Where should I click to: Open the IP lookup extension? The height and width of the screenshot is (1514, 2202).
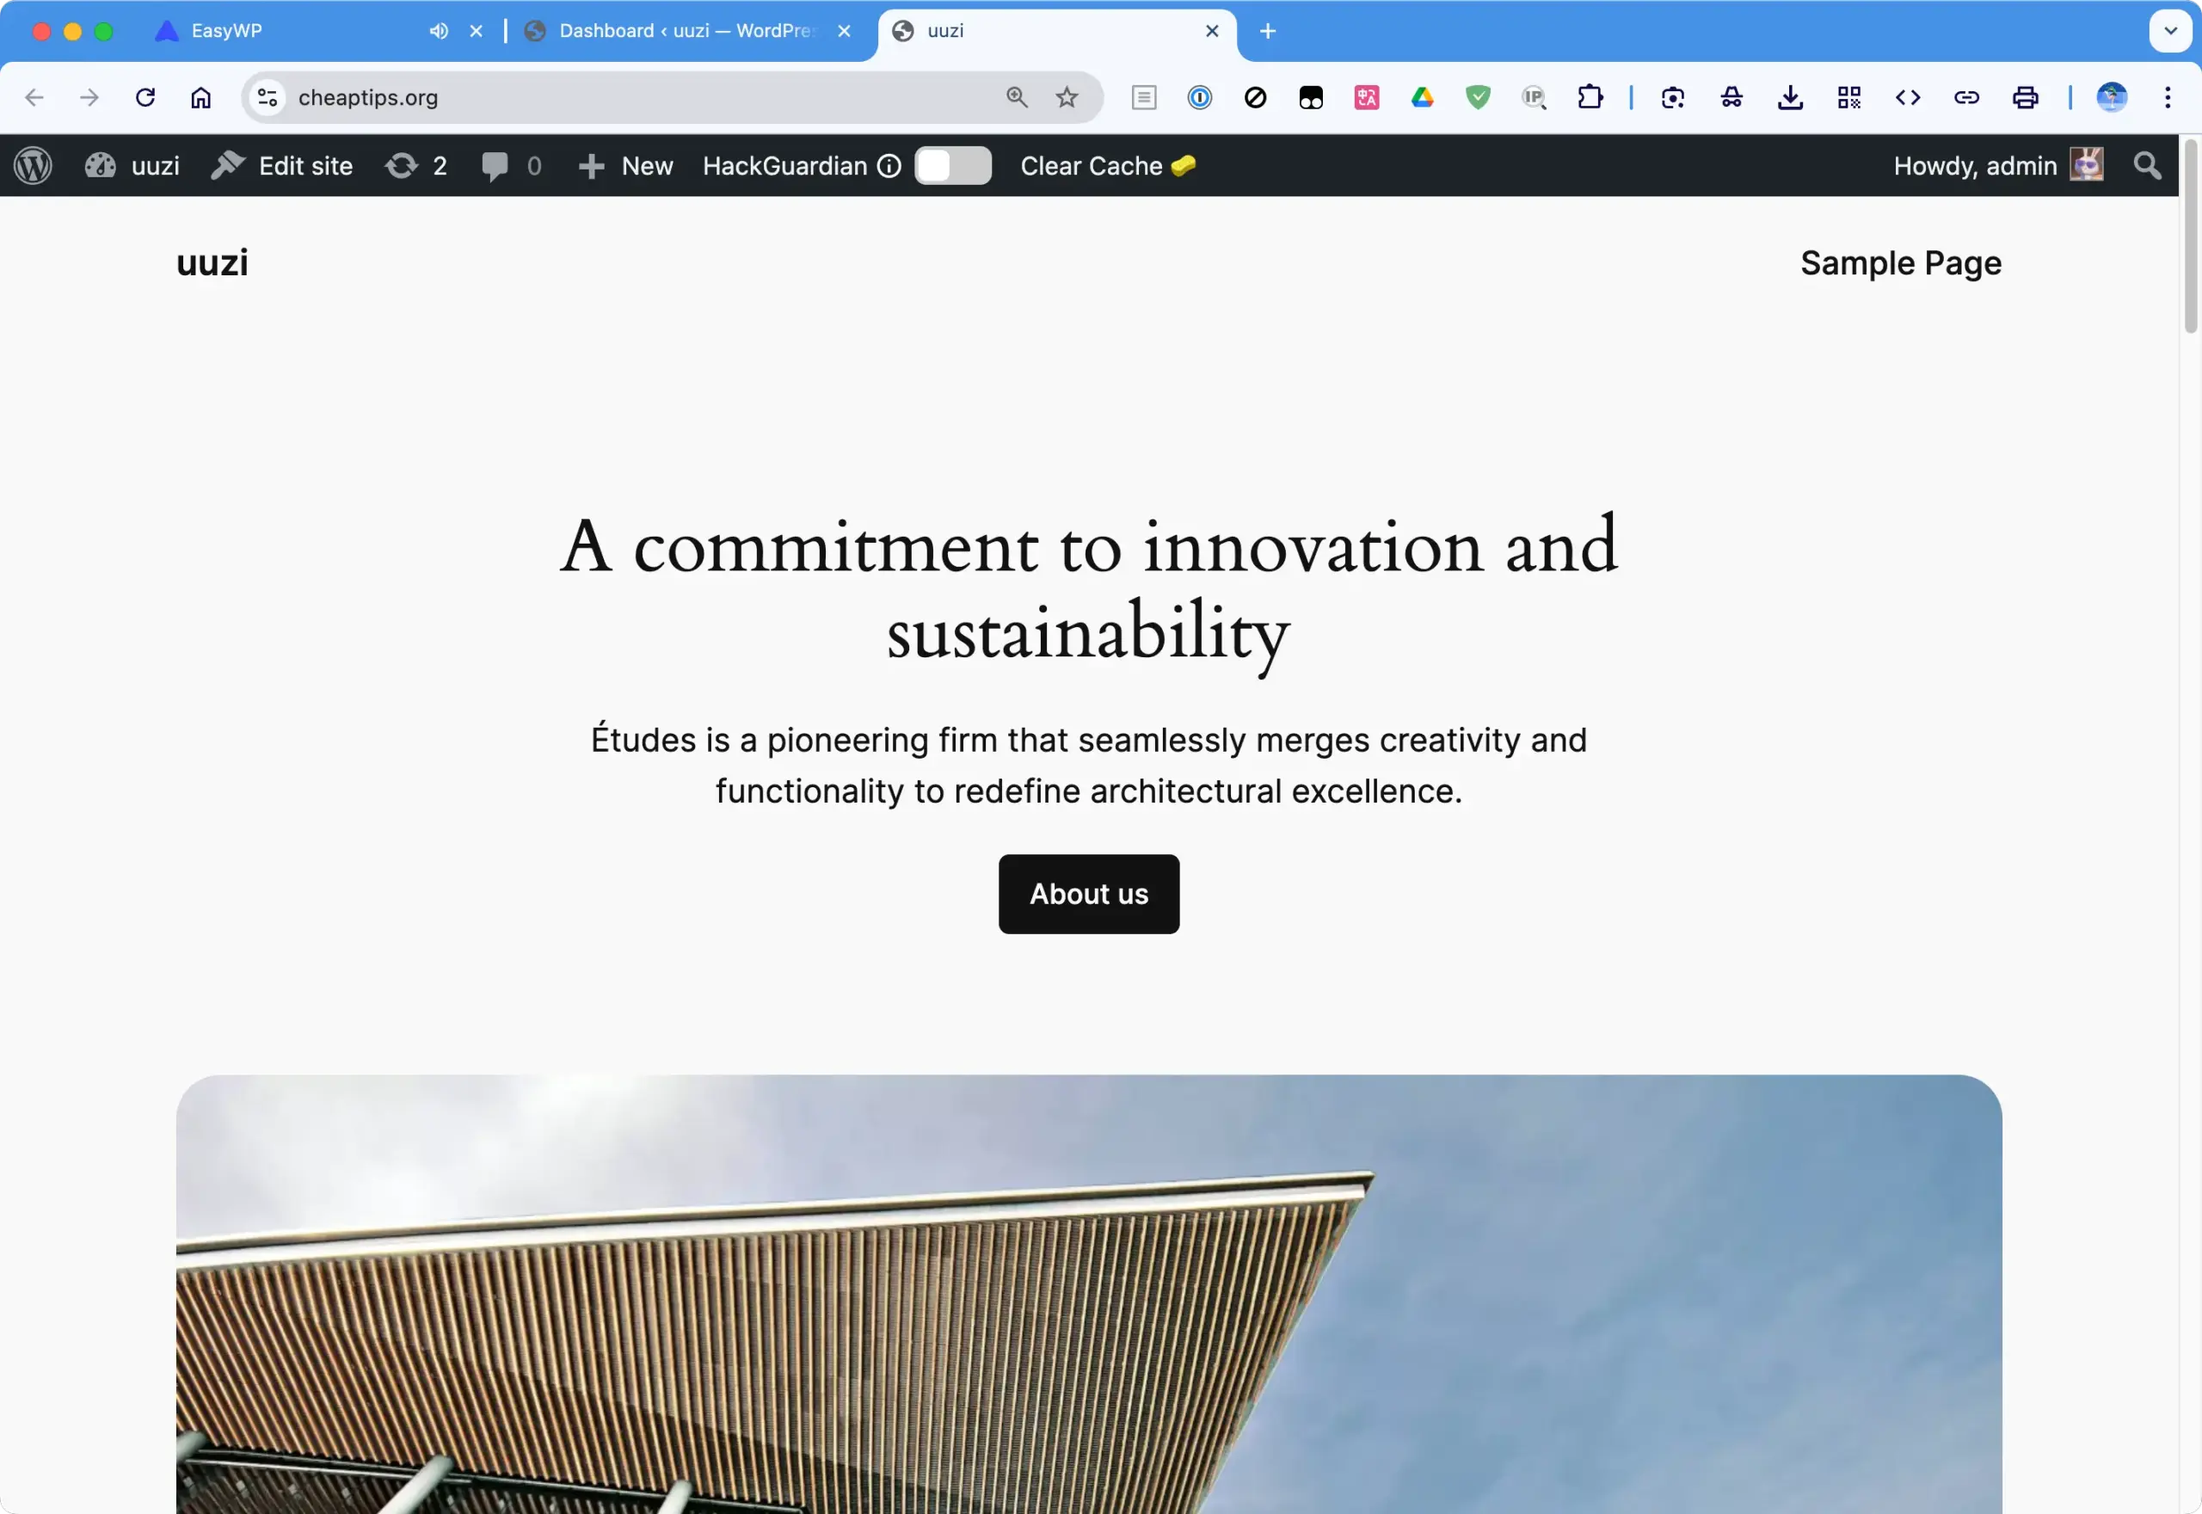pos(1535,98)
